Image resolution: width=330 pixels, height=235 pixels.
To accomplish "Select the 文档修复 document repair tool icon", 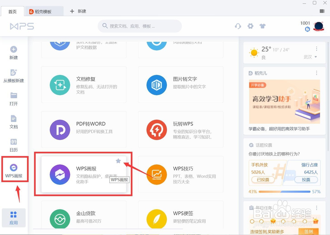I will pos(60,84).
